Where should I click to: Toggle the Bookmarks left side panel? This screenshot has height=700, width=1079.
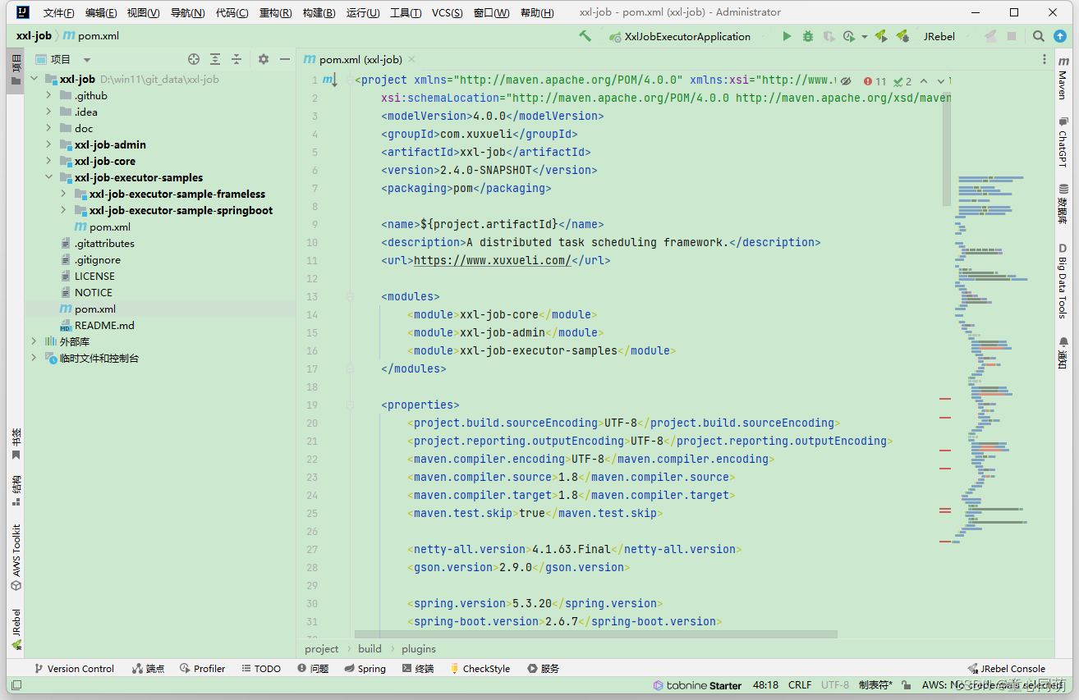pos(16,444)
